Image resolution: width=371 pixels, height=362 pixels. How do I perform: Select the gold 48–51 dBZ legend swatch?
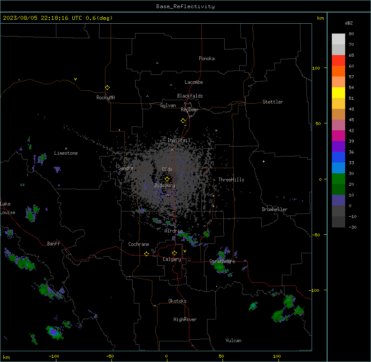click(x=338, y=104)
